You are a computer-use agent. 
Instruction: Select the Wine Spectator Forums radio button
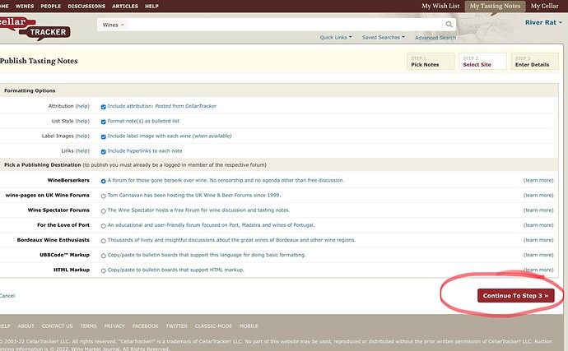click(x=103, y=211)
